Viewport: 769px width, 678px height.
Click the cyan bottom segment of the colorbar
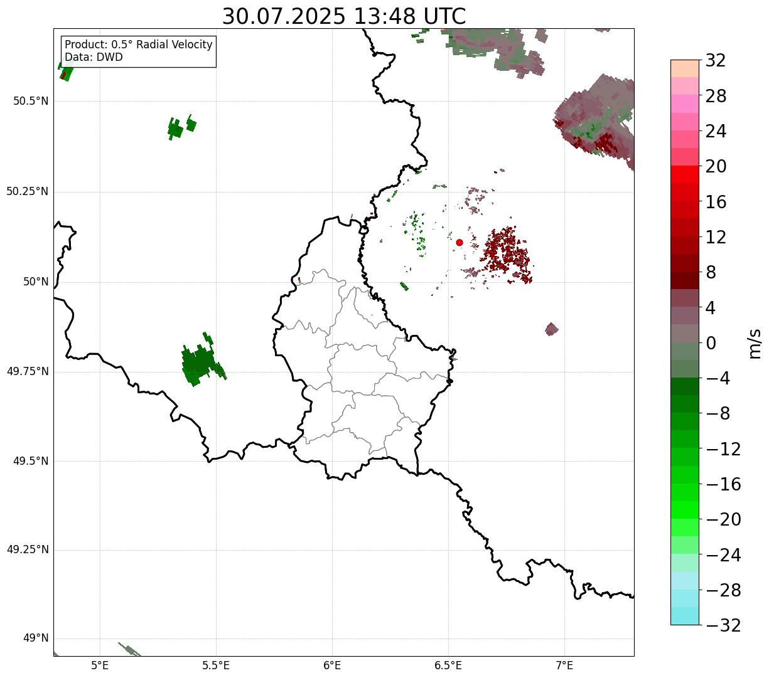click(x=685, y=617)
